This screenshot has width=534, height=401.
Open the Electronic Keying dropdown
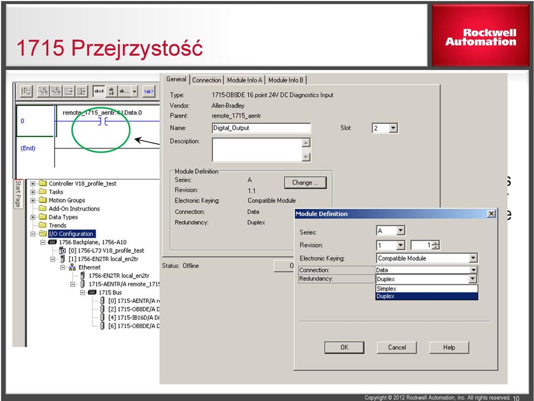[x=473, y=258]
